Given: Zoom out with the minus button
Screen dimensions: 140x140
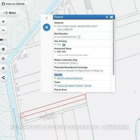Looking at the screenshot, I should (3, 30).
